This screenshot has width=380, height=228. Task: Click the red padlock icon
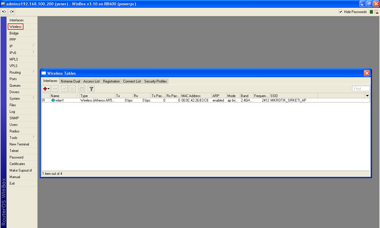[376, 12]
